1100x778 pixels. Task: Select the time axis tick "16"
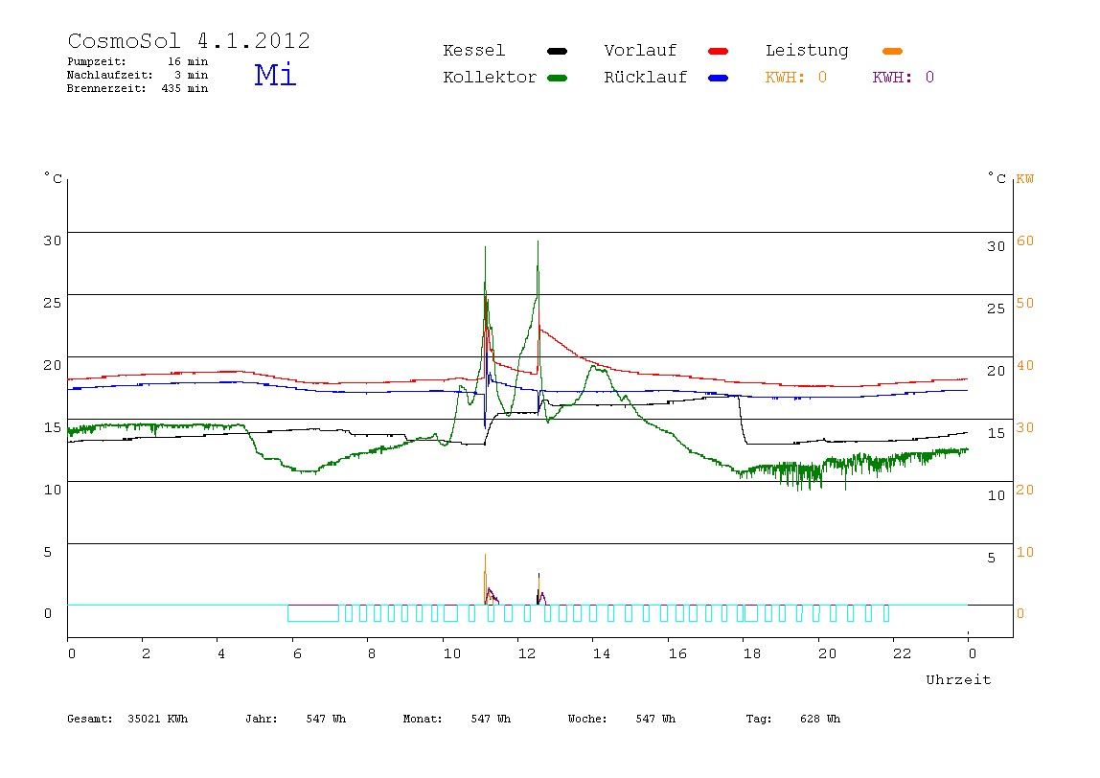coord(677,653)
